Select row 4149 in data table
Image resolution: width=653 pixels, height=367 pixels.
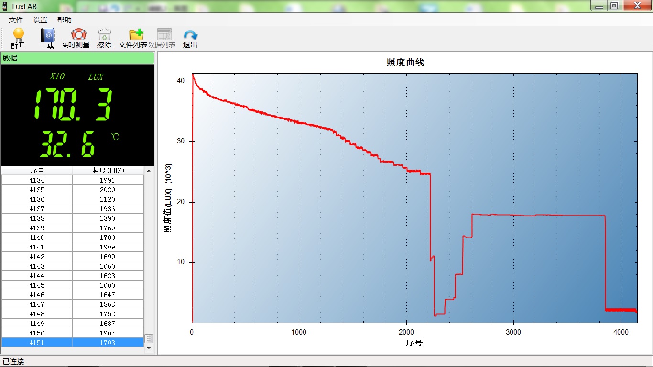click(73, 324)
